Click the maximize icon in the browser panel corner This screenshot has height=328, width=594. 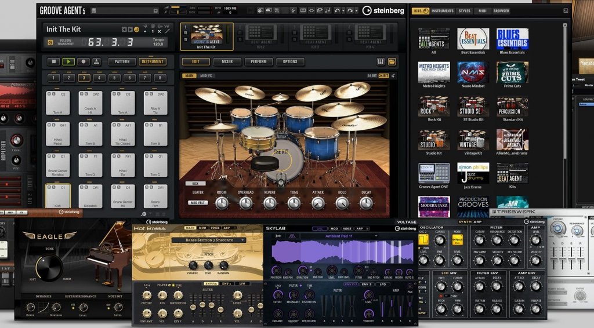pos(566,10)
